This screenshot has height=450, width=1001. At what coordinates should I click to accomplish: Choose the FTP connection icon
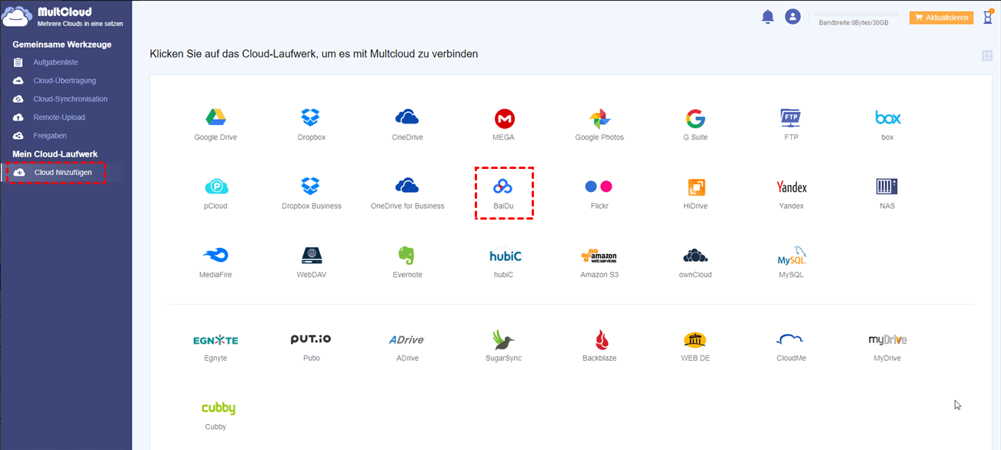tap(791, 118)
